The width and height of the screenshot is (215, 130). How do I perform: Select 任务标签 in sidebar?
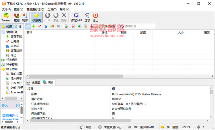12,60
